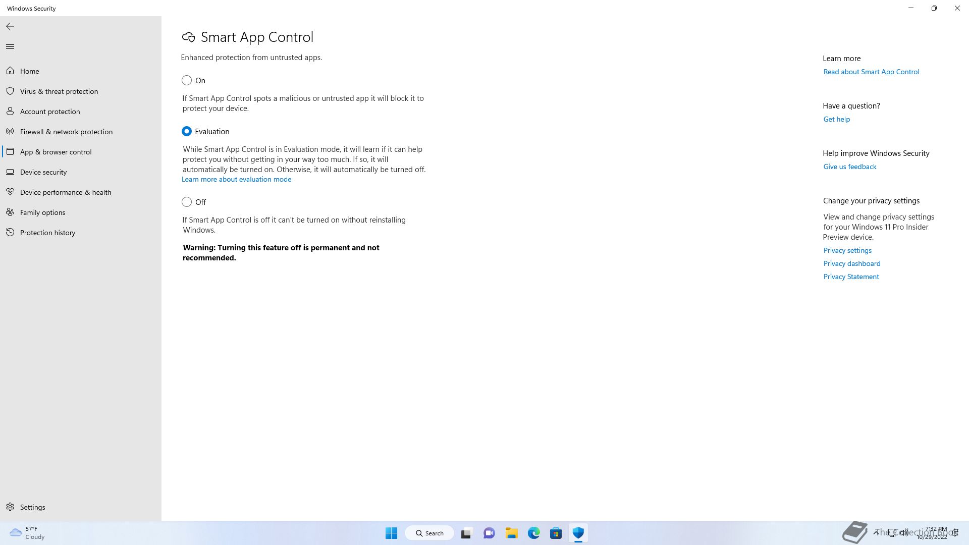Restore down the Windows Security window
Image resolution: width=969 pixels, height=545 pixels.
point(934,8)
